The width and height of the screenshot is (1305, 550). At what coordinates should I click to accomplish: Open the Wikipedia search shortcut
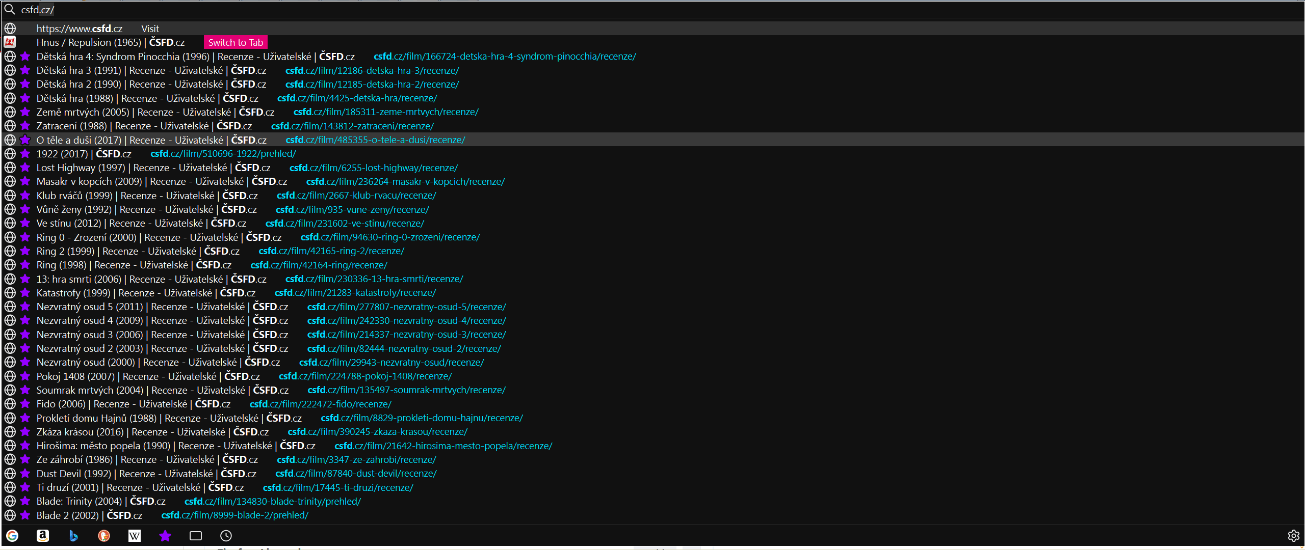(x=135, y=536)
